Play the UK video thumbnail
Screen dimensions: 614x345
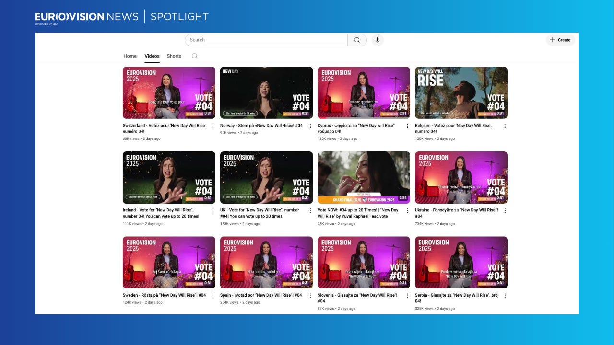pyautogui.click(x=266, y=177)
